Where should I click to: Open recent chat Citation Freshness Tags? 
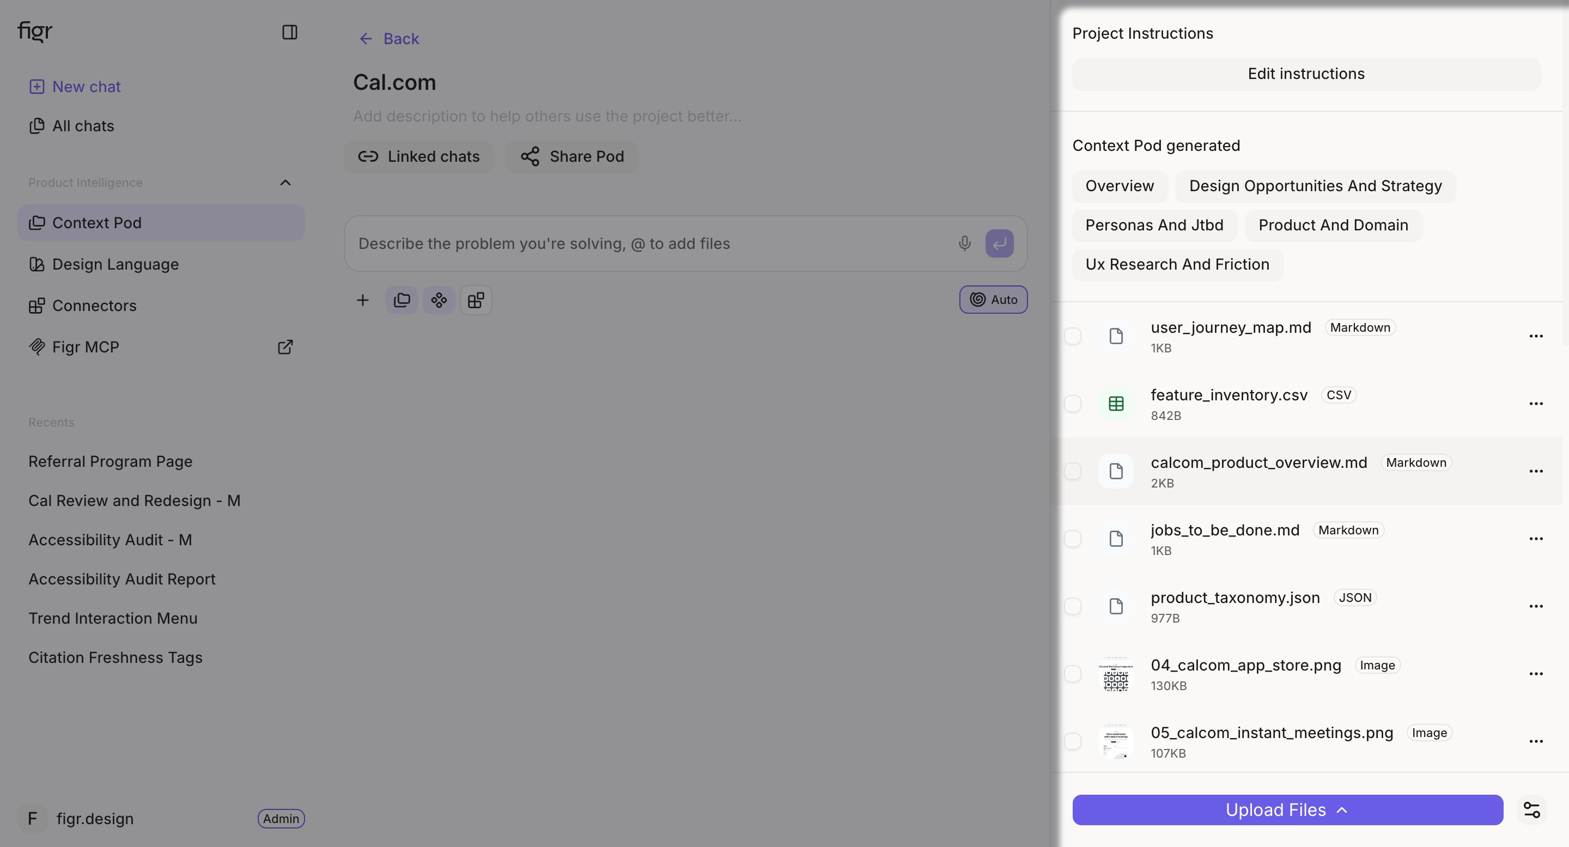click(x=115, y=658)
